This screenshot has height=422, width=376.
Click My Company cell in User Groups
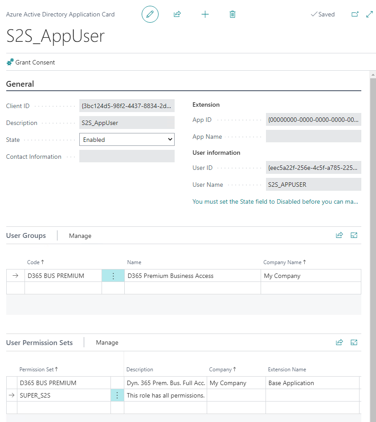tap(311, 276)
